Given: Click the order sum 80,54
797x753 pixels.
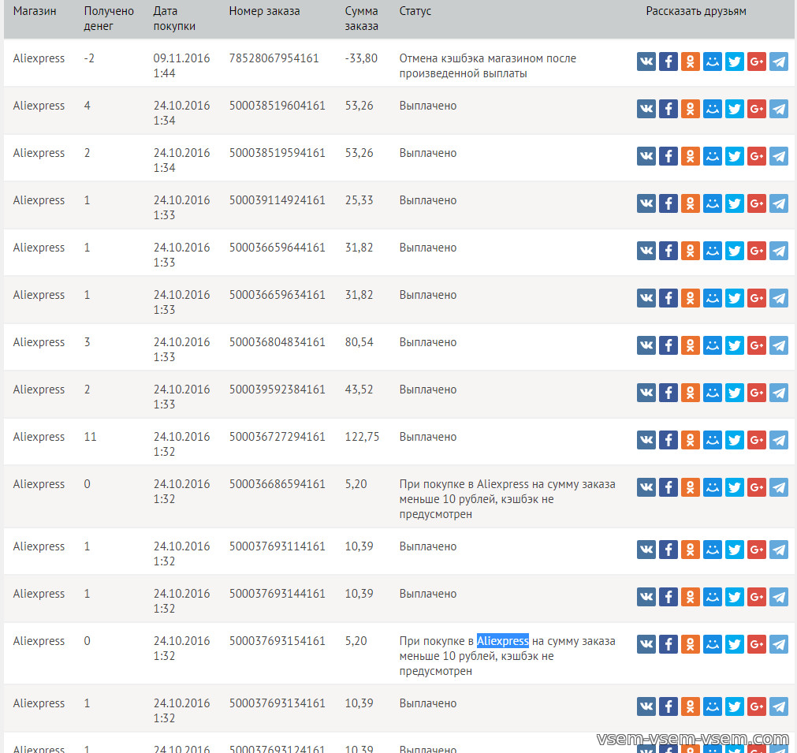Looking at the screenshot, I should (x=359, y=342).
